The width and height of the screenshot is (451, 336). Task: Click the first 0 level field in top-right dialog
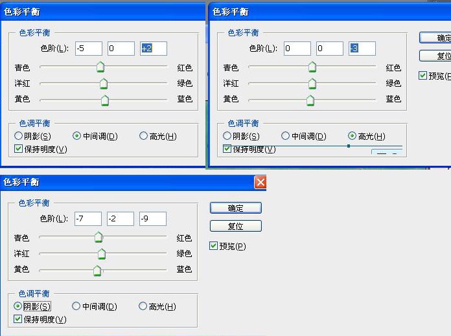(x=297, y=49)
